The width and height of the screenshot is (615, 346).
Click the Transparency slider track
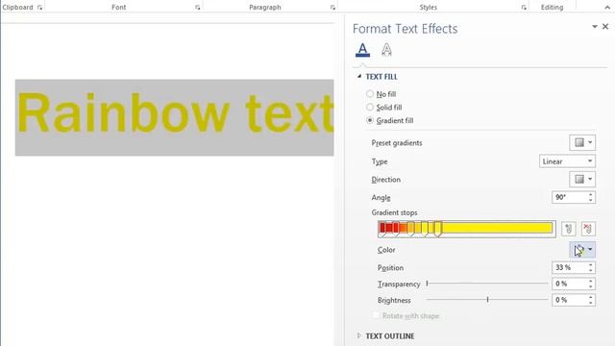pos(487,284)
